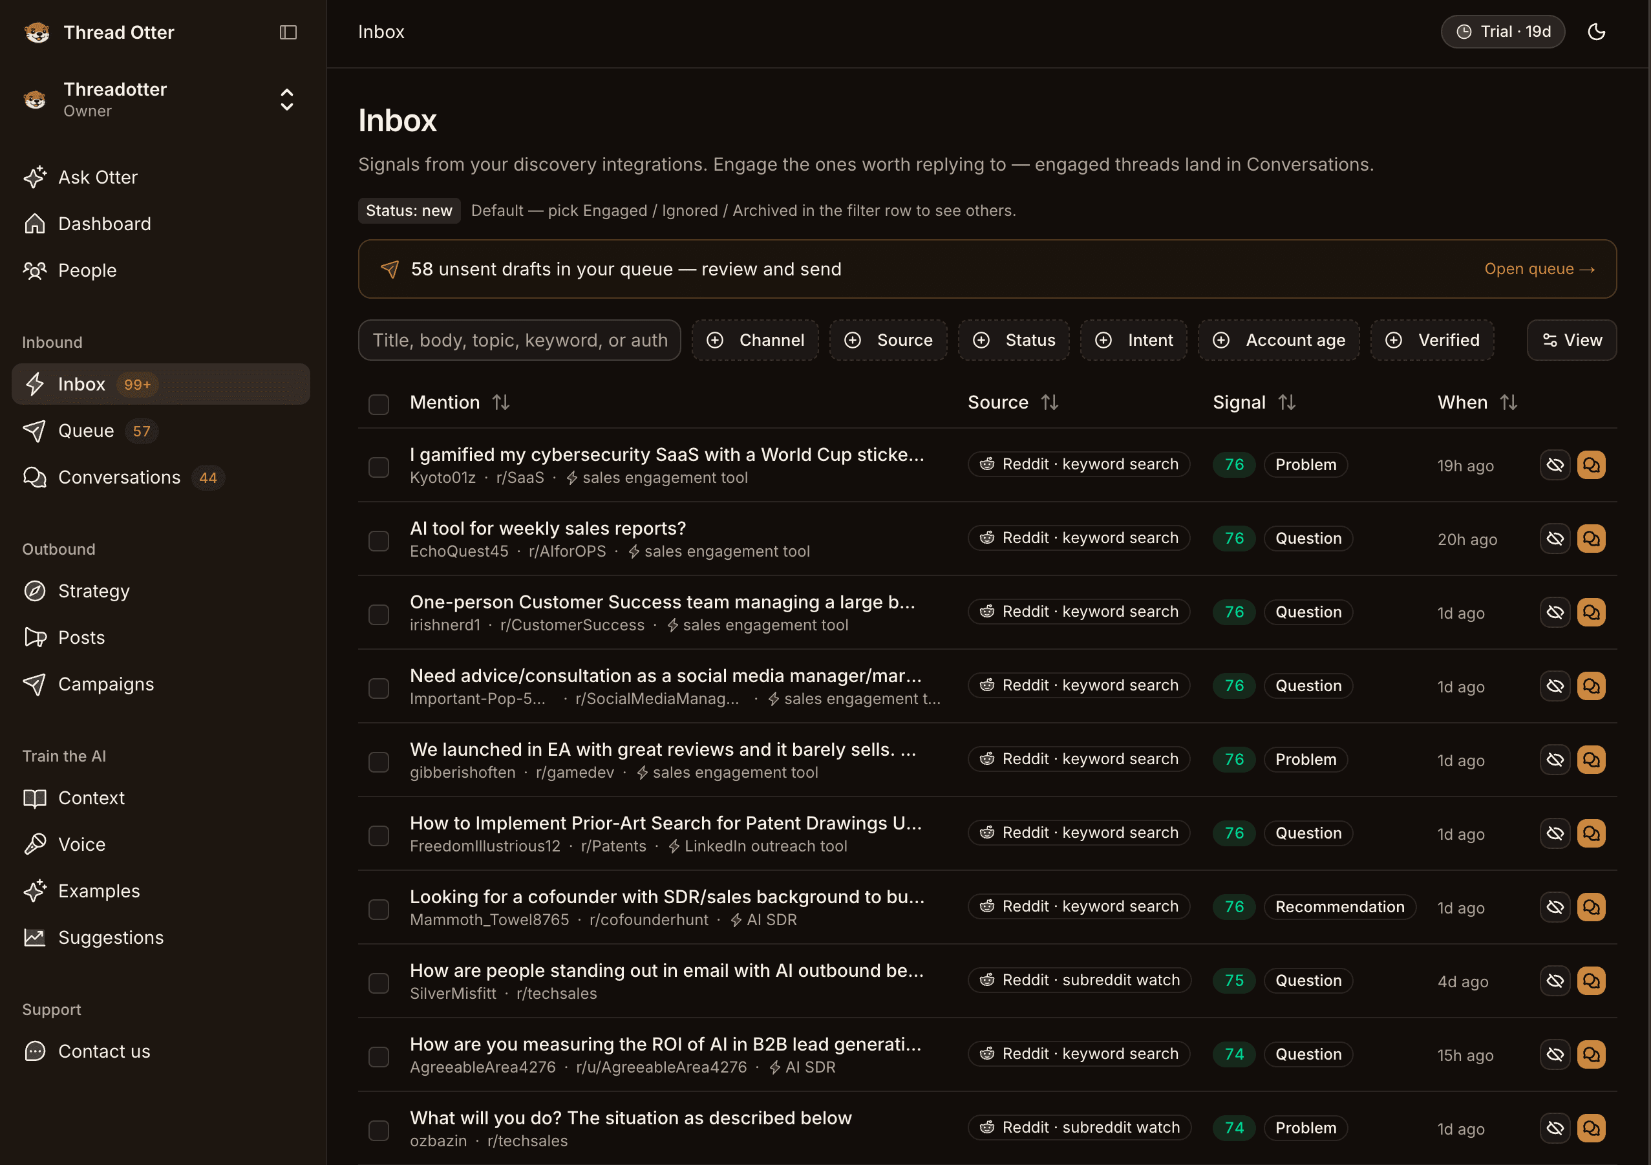Open 'AI tool for weekly sales reports?' mention
1651x1165 pixels.
pos(548,529)
